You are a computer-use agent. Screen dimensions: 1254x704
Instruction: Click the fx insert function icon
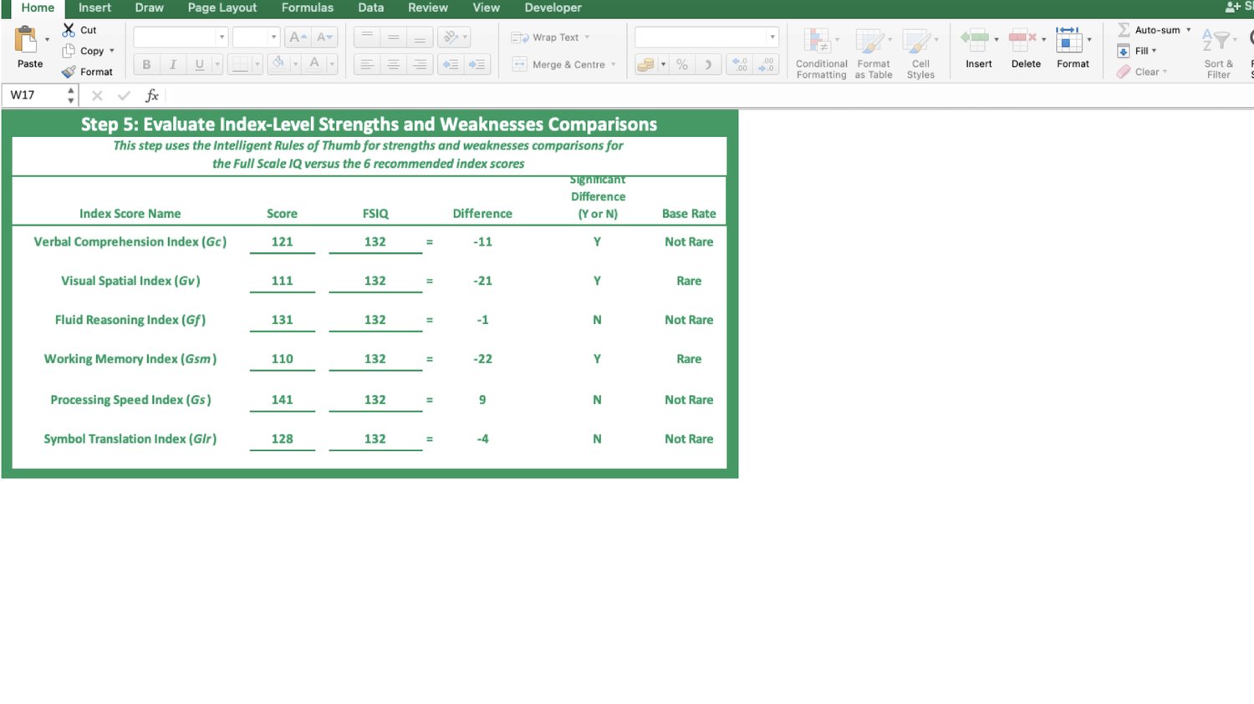[x=152, y=95]
